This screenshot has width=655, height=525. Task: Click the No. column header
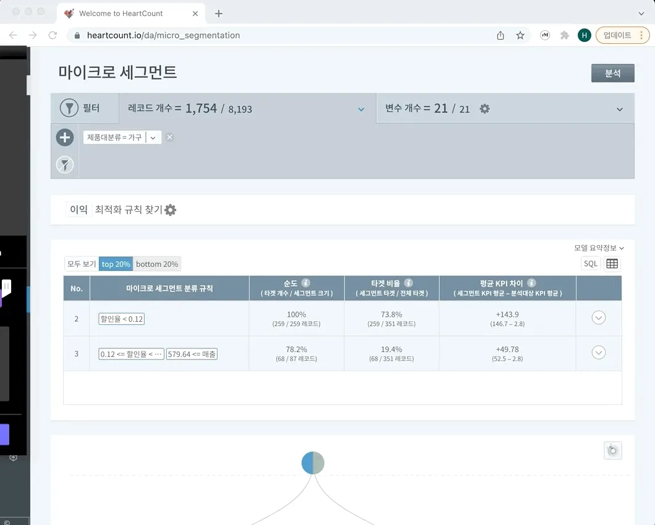tap(77, 288)
